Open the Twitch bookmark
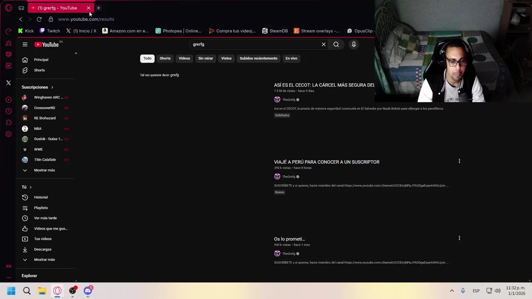Image resolution: width=532 pixels, height=299 pixels. coord(50,31)
